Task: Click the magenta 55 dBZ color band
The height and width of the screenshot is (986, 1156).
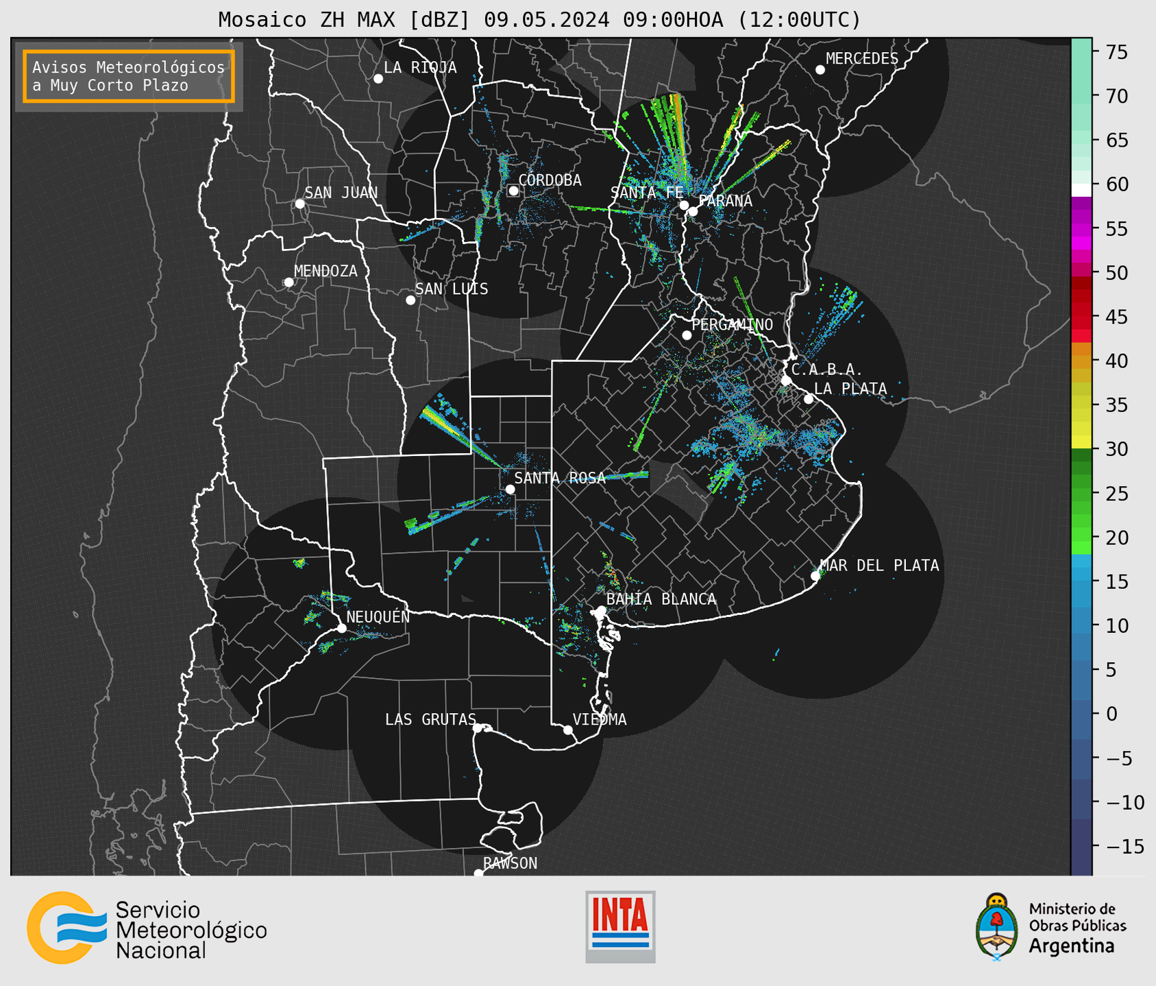Action: (x=1081, y=228)
